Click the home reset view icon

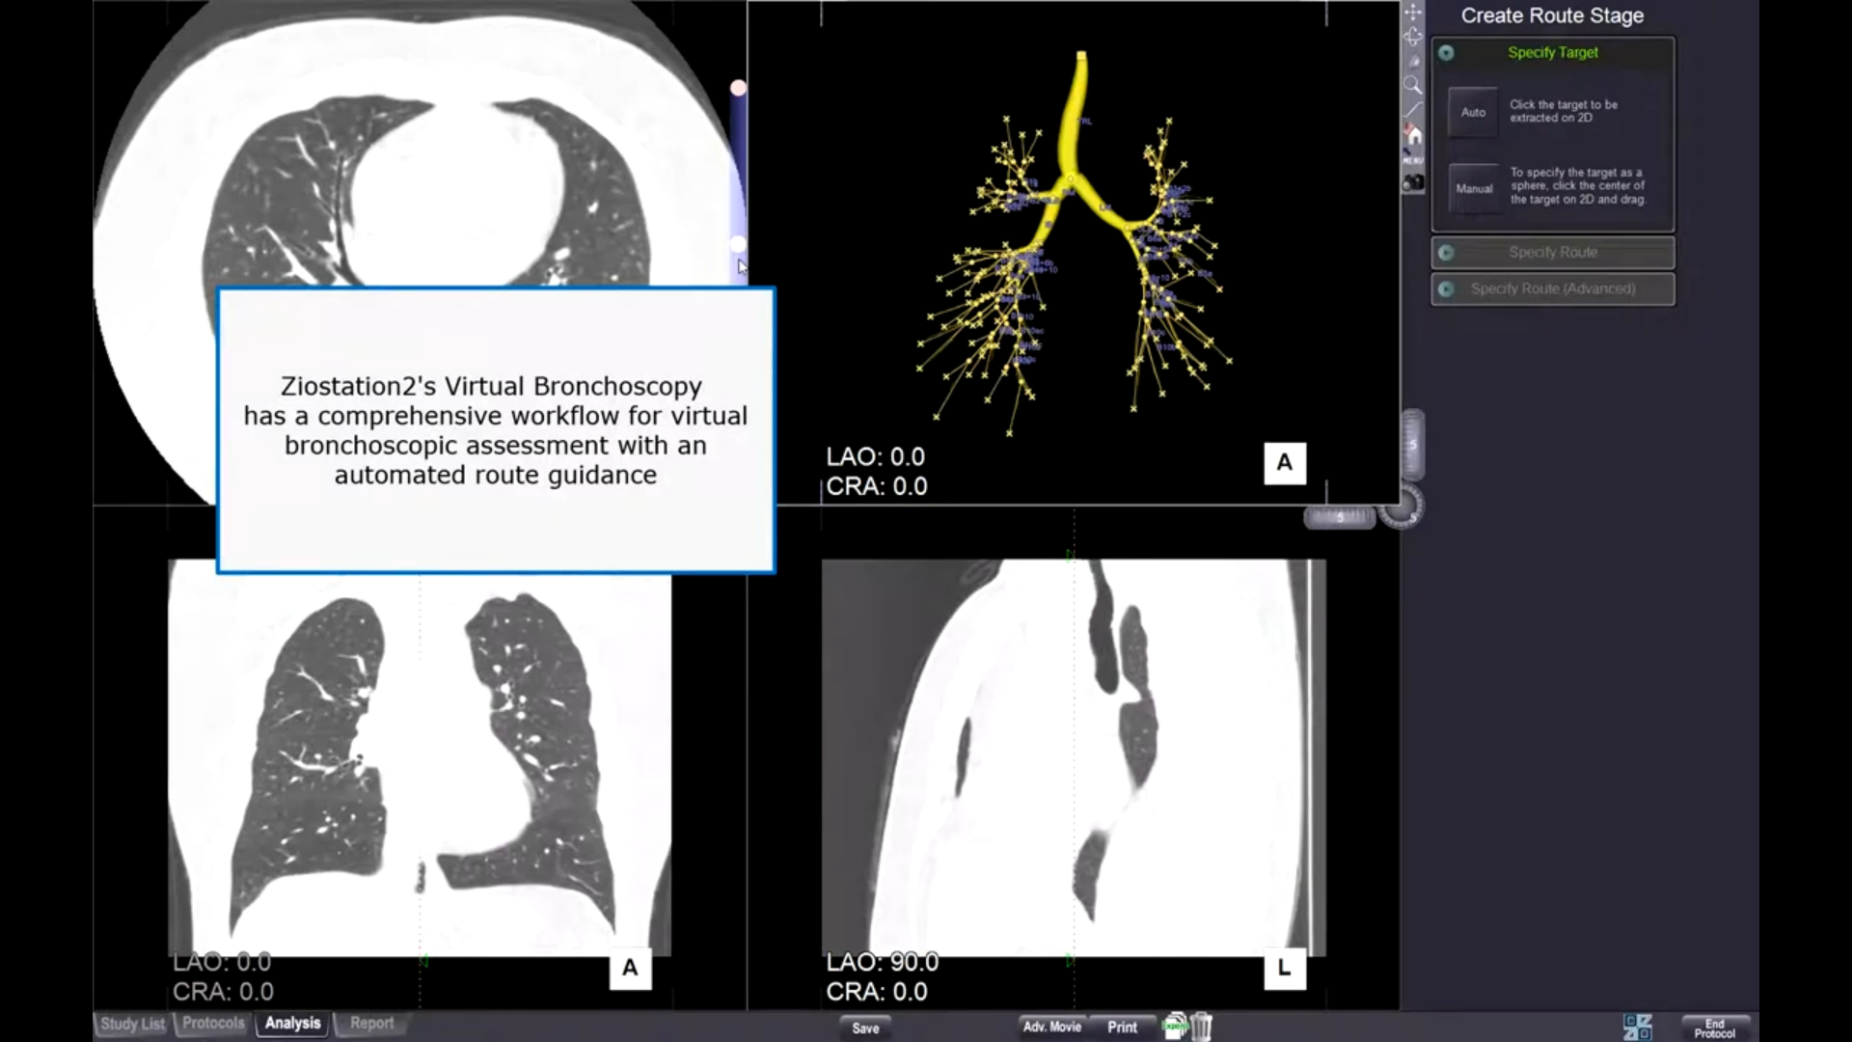(x=1413, y=134)
